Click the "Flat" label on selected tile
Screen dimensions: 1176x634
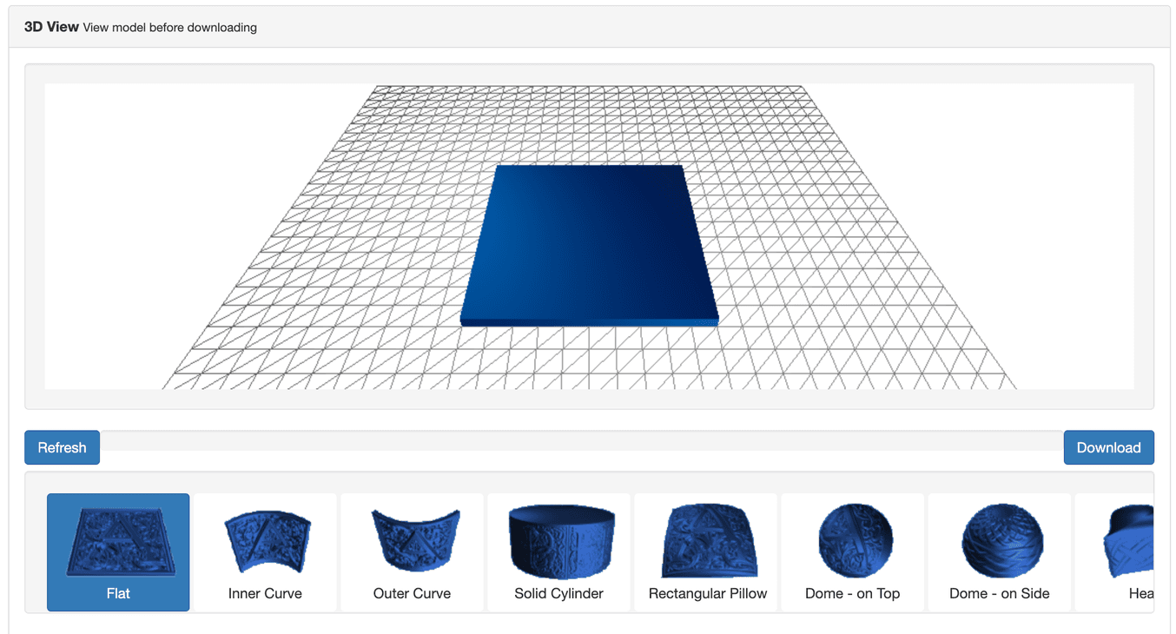118,594
